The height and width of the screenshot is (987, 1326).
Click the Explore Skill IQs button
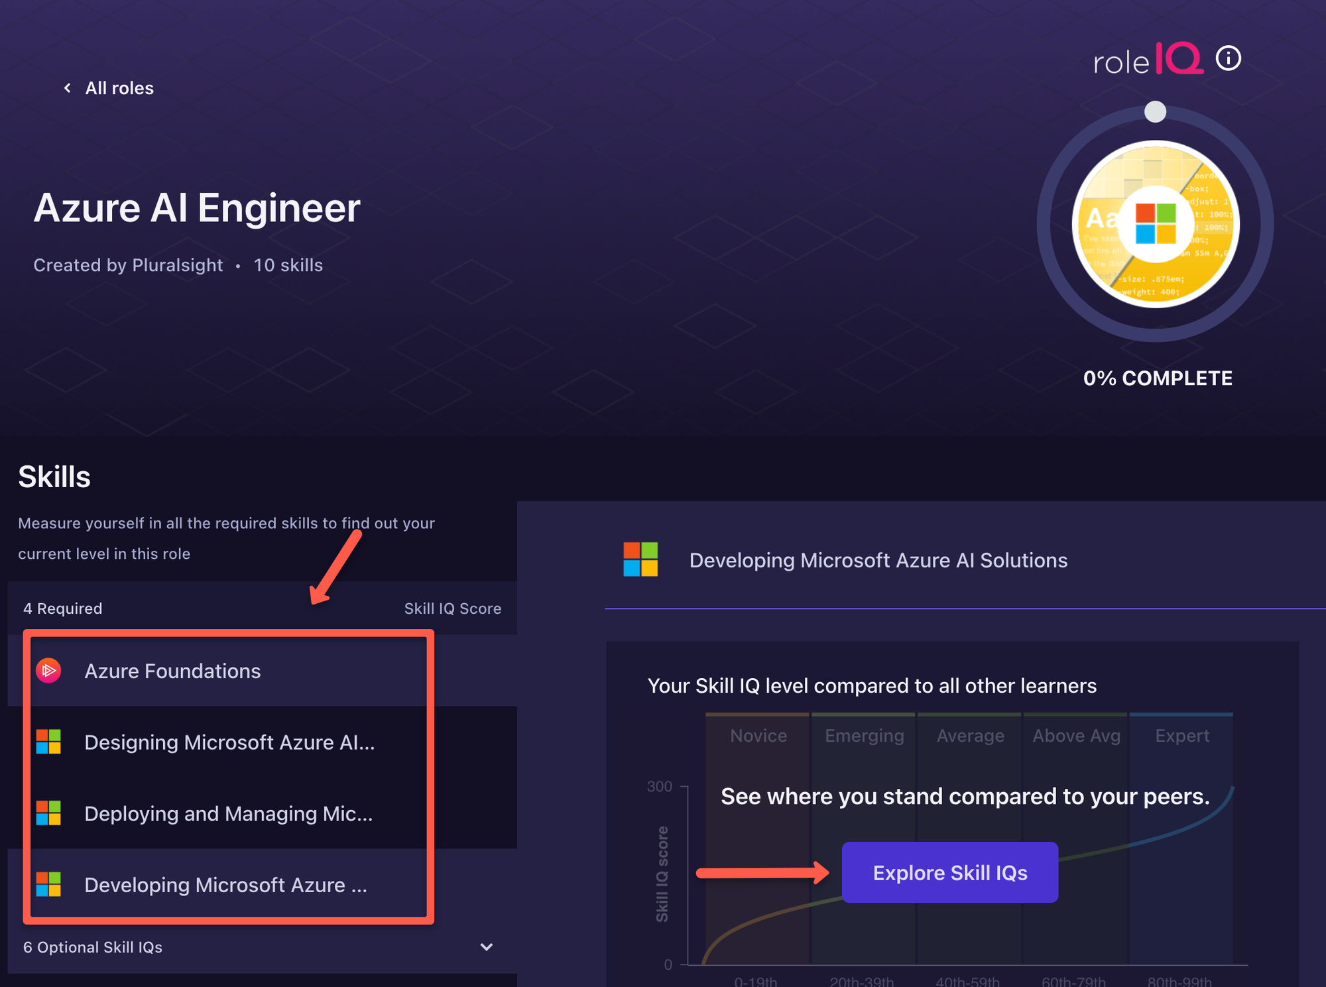tap(949, 872)
